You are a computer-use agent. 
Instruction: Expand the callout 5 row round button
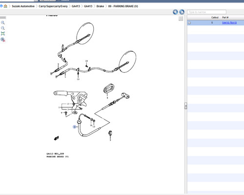pos(189,23)
